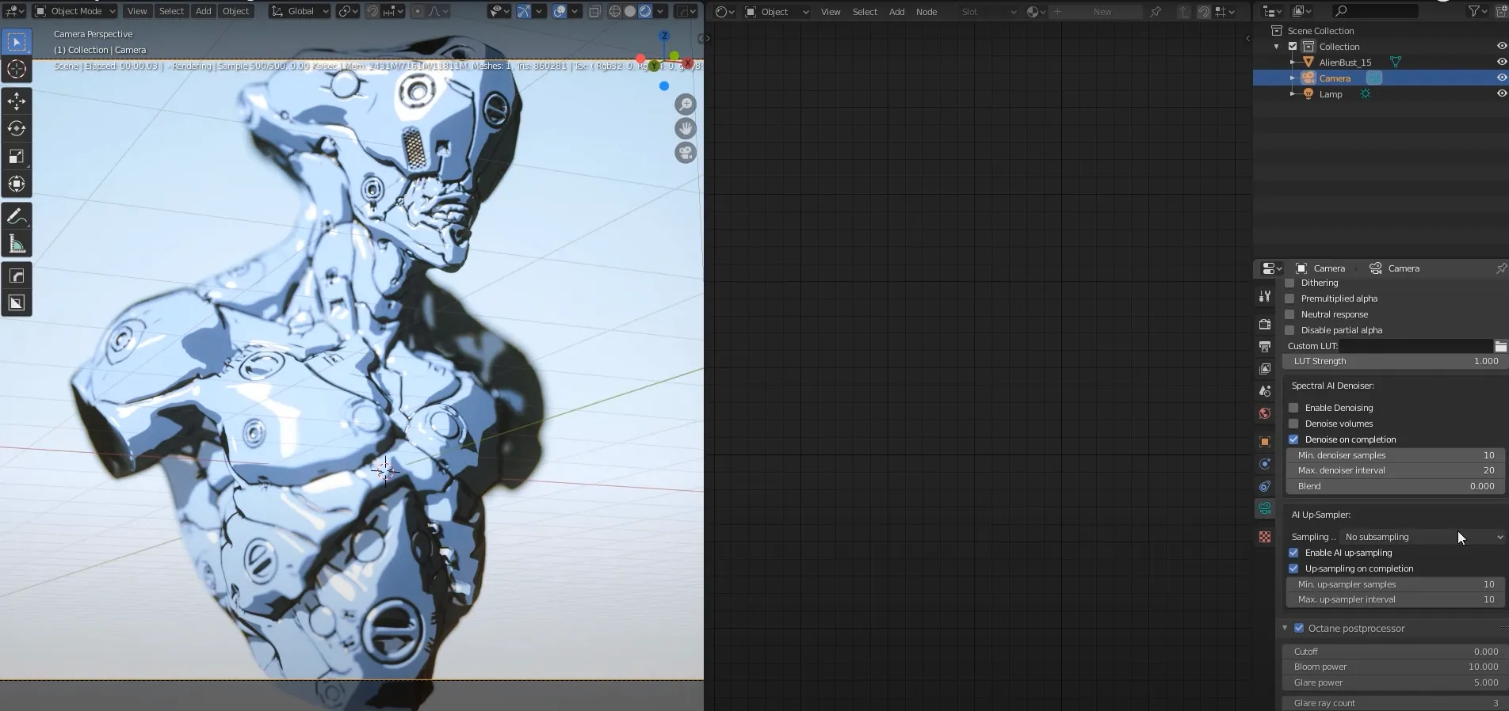Select the 3D Cursor tool
Image resolution: width=1509 pixels, height=711 pixels.
coord(17,70)
